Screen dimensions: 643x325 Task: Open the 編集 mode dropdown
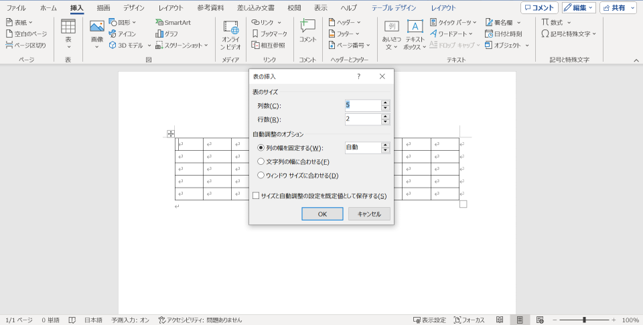[x=579, y=8]
